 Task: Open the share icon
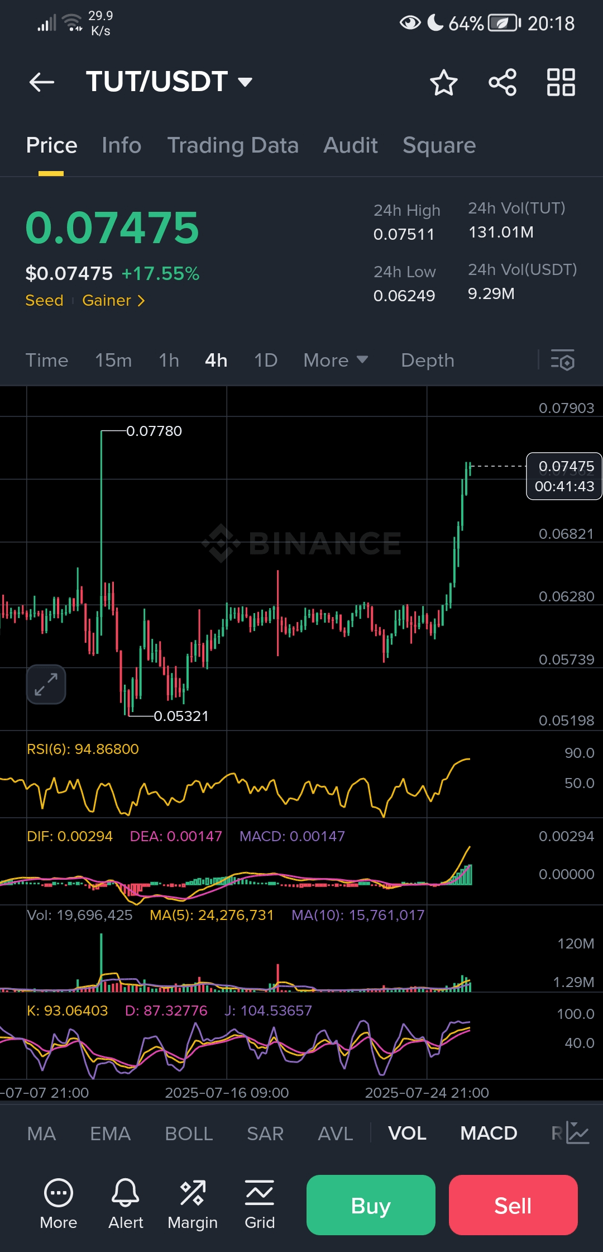(x=502, y=83)
